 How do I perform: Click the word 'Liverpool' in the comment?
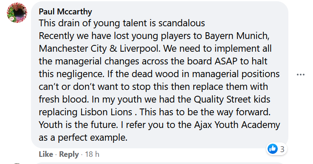[x=139, y=49]
